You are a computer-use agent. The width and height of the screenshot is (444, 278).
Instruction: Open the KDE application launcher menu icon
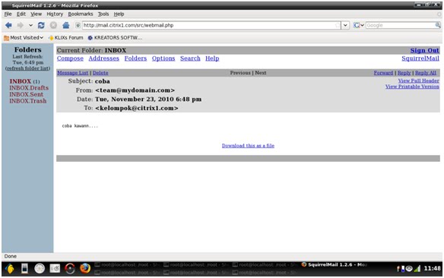(x=9, y=268)
